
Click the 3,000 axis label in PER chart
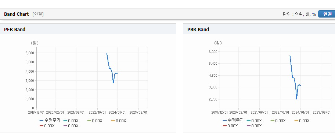click(30, 80)
